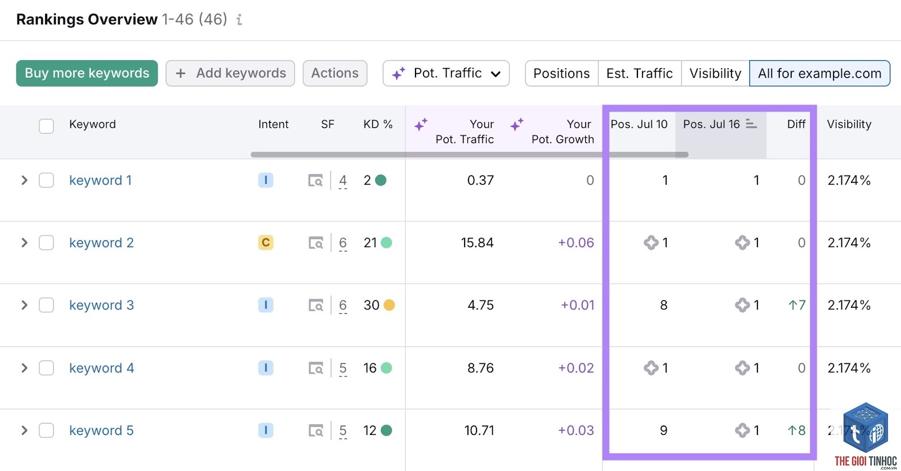The width and height of the screenshot is (901, 471).
Task: Click SERP feature count 6 for keyword 2
Action: point(343,243)
